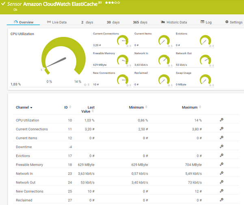
Task: Open the 2 days tab
Action: click(x=87, y=22)
